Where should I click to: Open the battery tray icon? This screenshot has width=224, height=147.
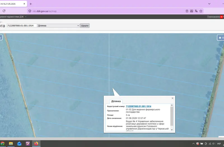coord(202,144)
